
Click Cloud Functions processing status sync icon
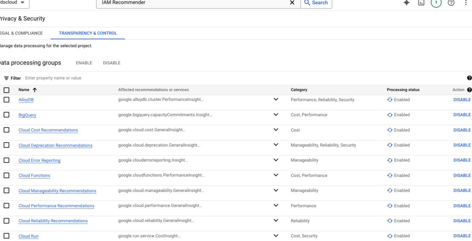(x=390, y=176)
